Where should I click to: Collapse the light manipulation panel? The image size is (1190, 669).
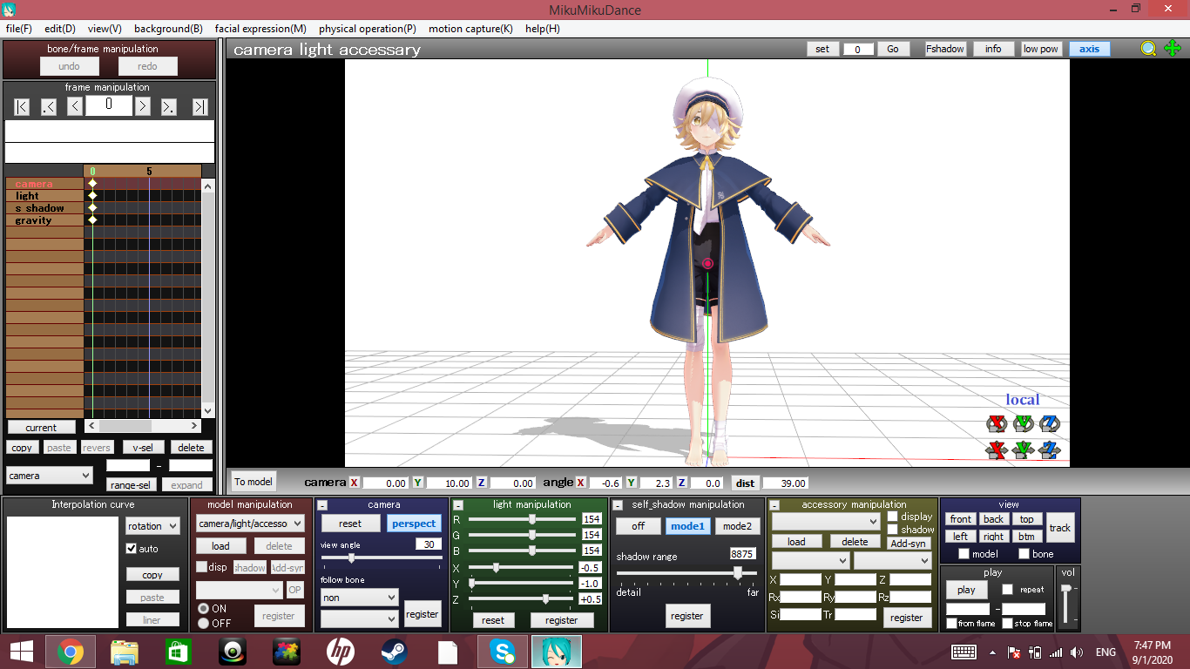tap(458, 505)
